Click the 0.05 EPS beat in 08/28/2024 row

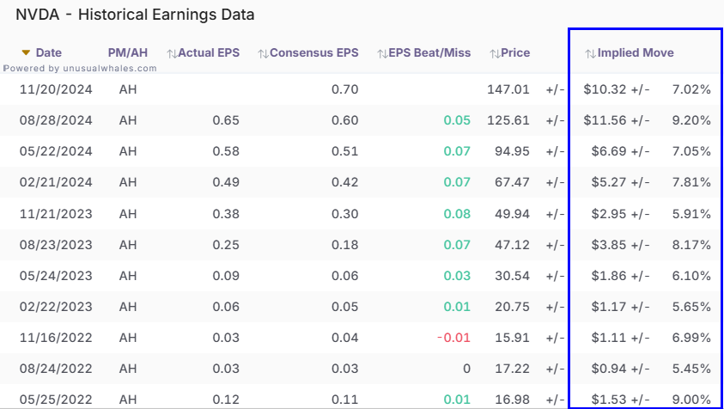tap(457, 120)
